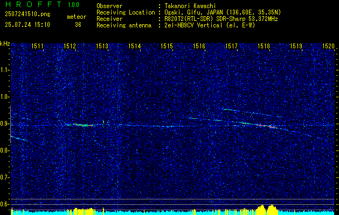Click the 1512 time marker
This screenshot has width=339, height=215.
[70, 46]
